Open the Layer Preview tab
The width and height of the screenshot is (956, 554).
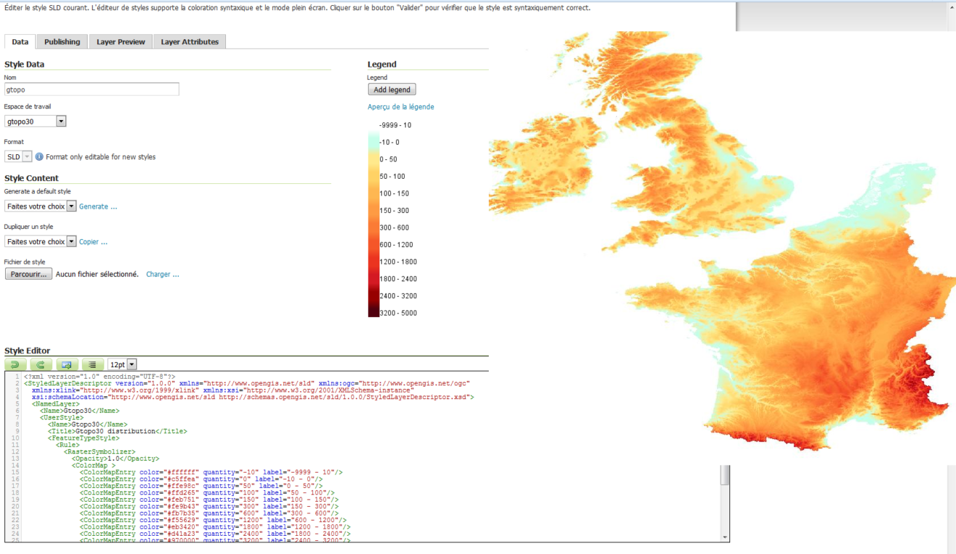119,41
